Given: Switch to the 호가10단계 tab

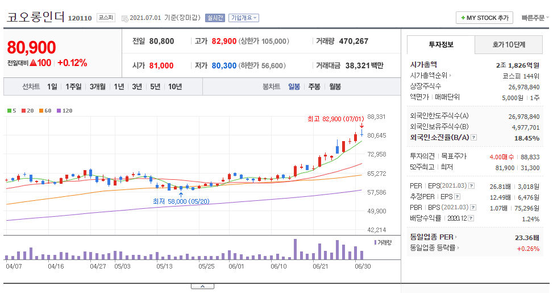Looking at the screenshot, I should click(x=509, y=44).
